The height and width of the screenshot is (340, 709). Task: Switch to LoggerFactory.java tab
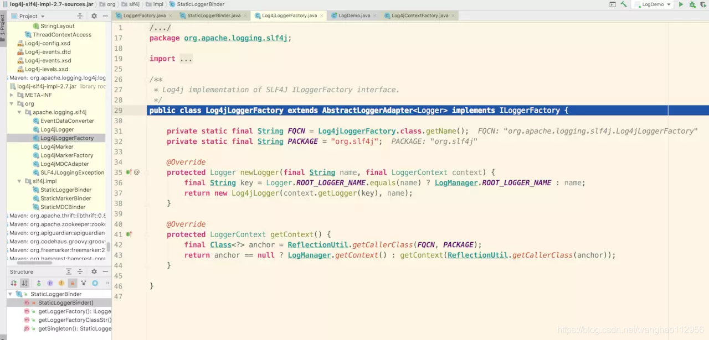[x=144, y=15]
